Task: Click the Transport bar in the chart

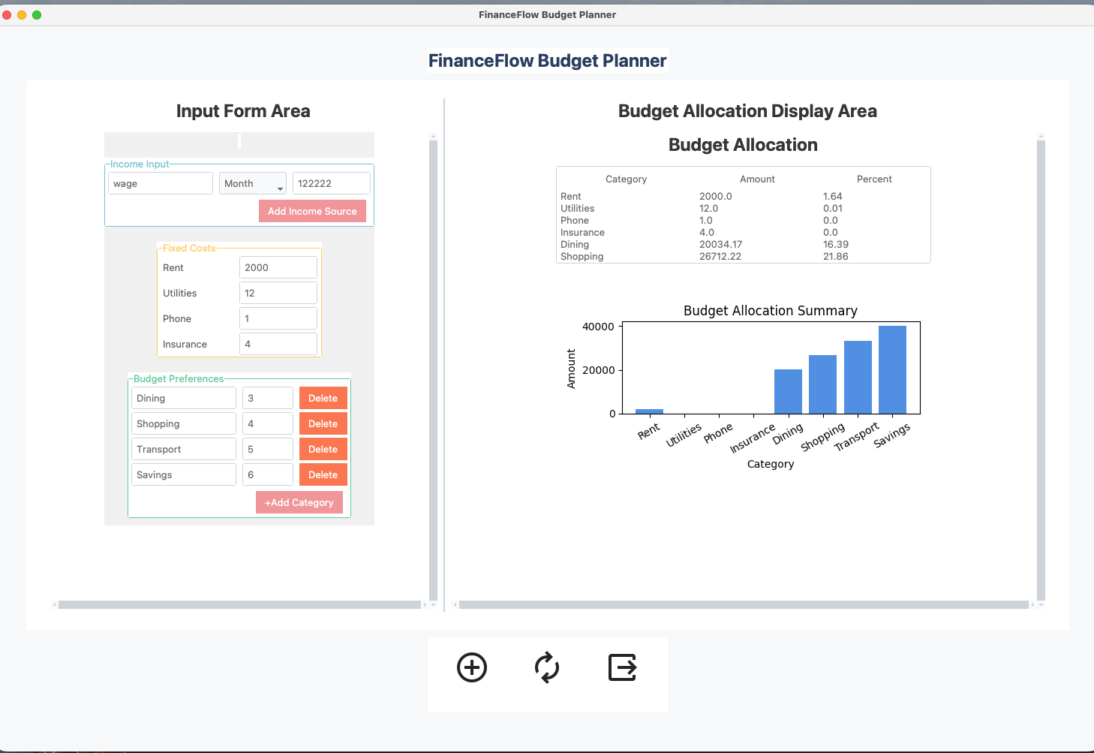Action: pyautogui.click(x=858, y=377)
